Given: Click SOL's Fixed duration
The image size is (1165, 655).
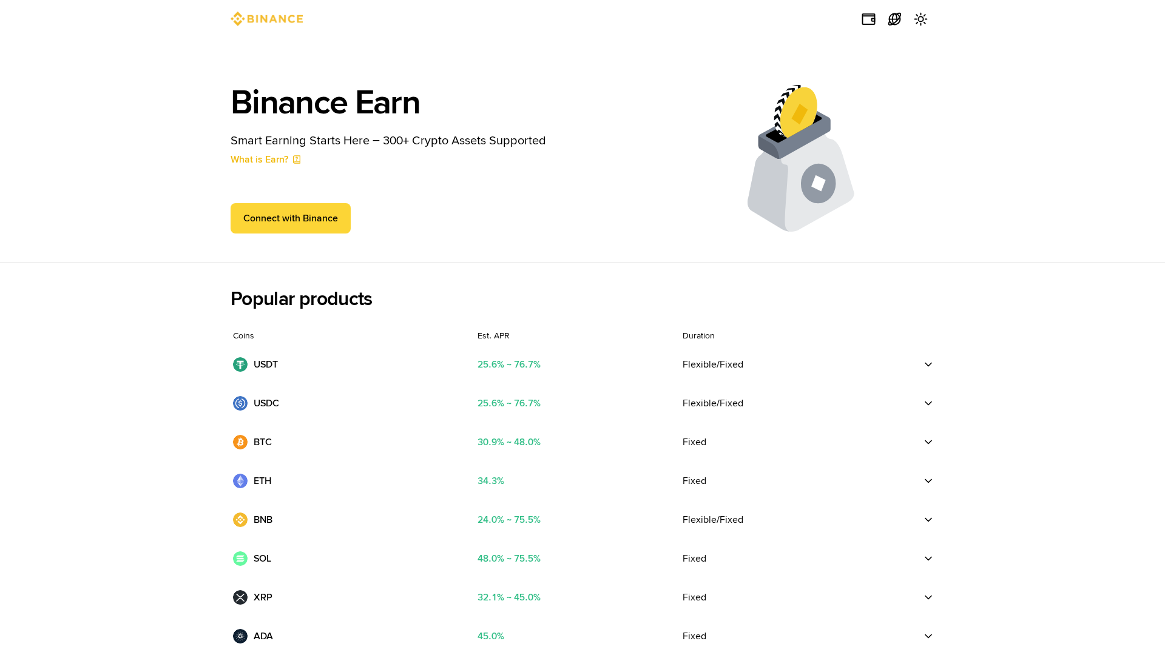Looking at the screenshot, I should 694,559.
